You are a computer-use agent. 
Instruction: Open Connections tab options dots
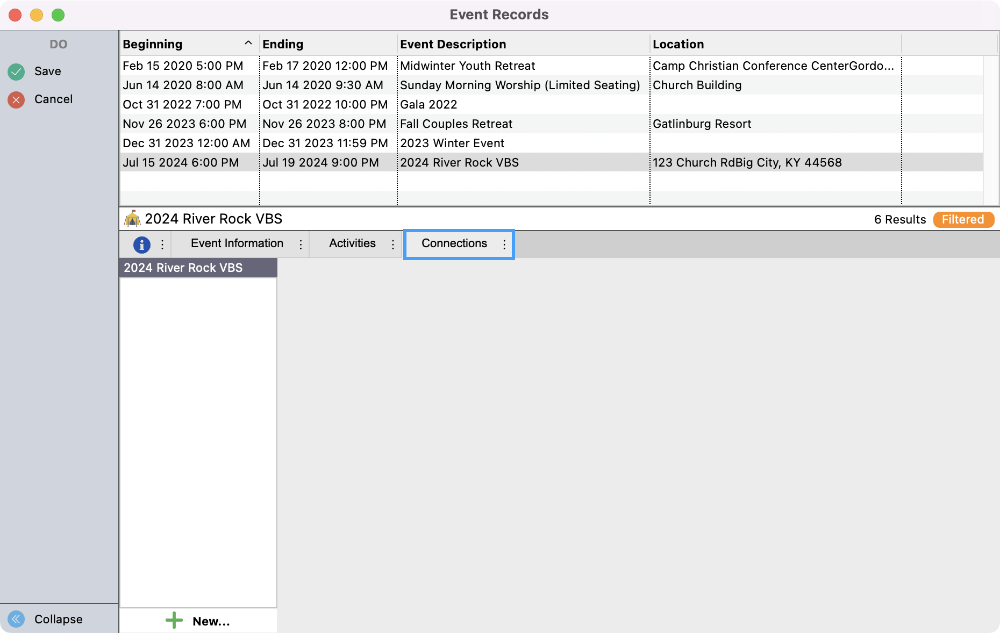tap(504, 244)
